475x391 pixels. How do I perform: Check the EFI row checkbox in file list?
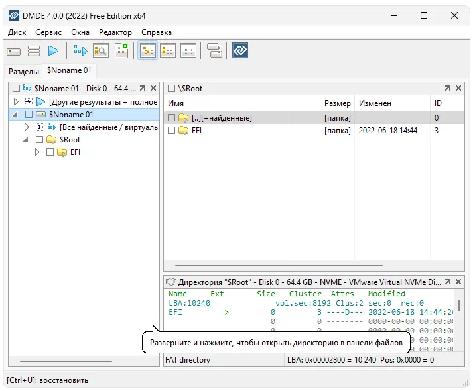point(171,131)
